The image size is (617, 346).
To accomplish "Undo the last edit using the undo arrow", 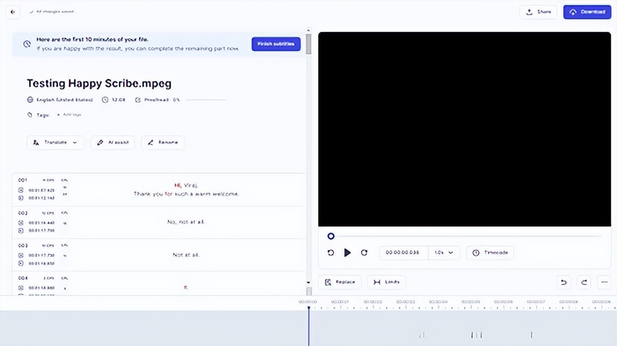I will click(x=563, y=282).
